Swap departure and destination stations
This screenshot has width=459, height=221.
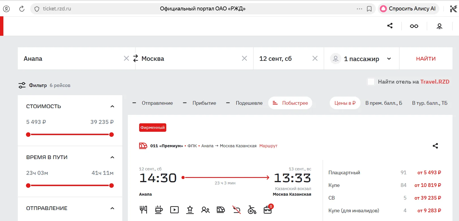pyautogui.click(x=135, y=58)
